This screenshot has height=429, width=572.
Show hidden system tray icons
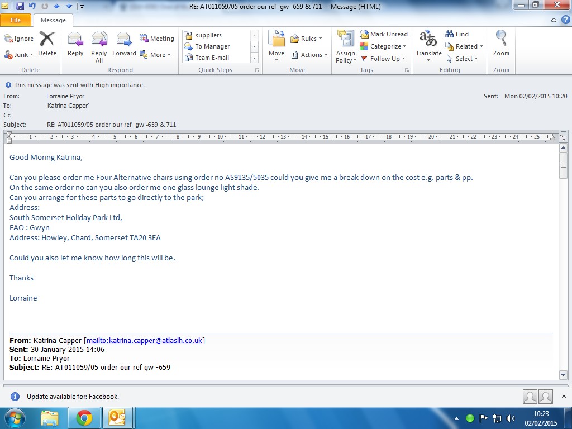pos(456,418)
